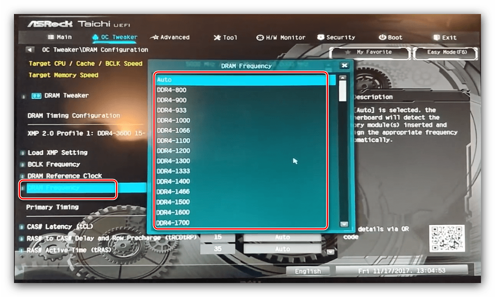Open the Main tab

click(59, 37)
